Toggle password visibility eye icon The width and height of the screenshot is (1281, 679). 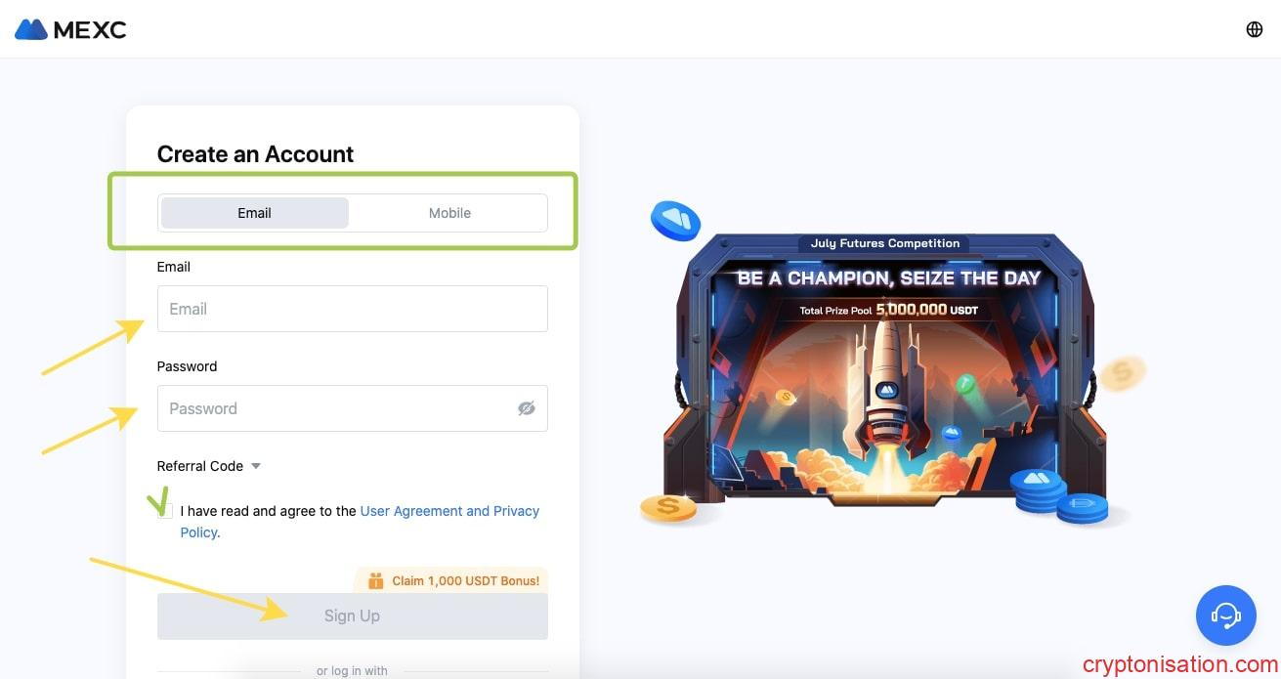click(527, 408)
